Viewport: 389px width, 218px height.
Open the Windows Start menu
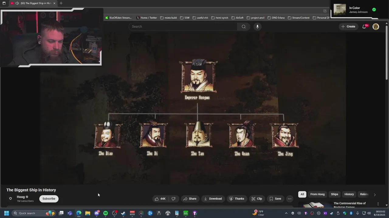pyautogui.click(x=6, y=213)
